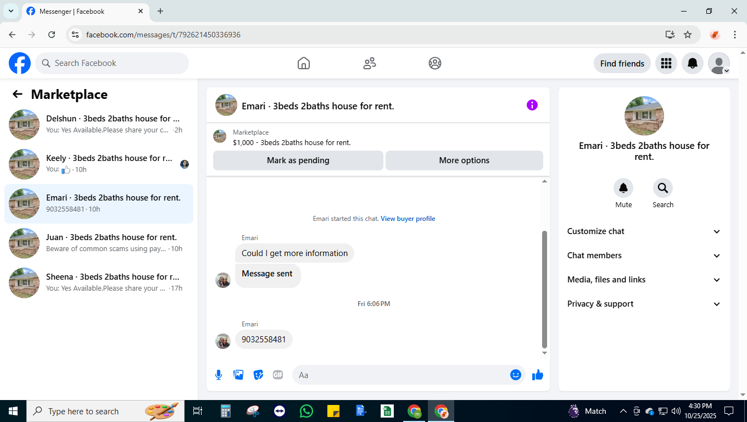Open a new browser tab
The image size is (747, 422).
(x=160, y=11)
